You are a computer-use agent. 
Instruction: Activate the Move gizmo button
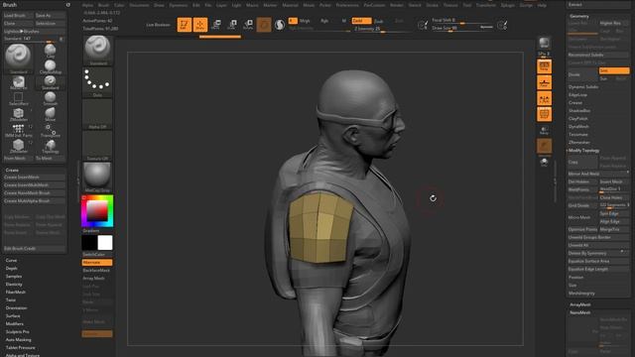pyautogui.click(x=216, y=25)
